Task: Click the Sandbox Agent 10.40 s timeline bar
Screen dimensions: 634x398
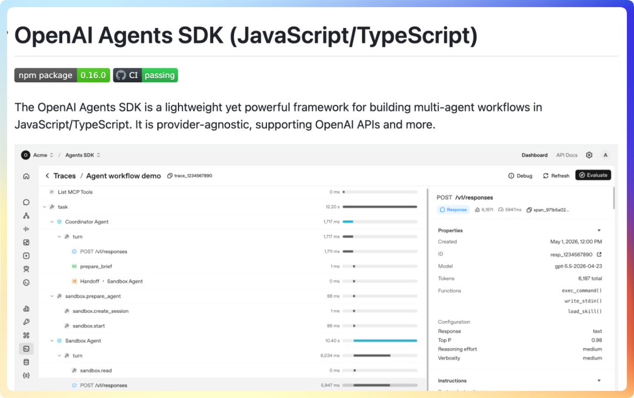Action: (385, 341)
